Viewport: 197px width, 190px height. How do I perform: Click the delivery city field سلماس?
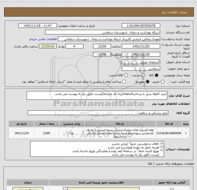141,69
